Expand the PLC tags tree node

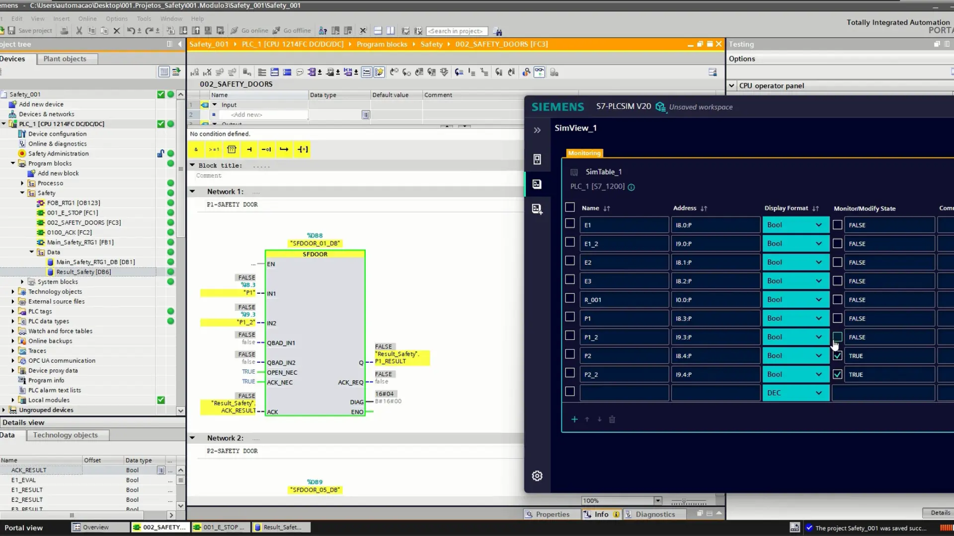click(13, 311)
